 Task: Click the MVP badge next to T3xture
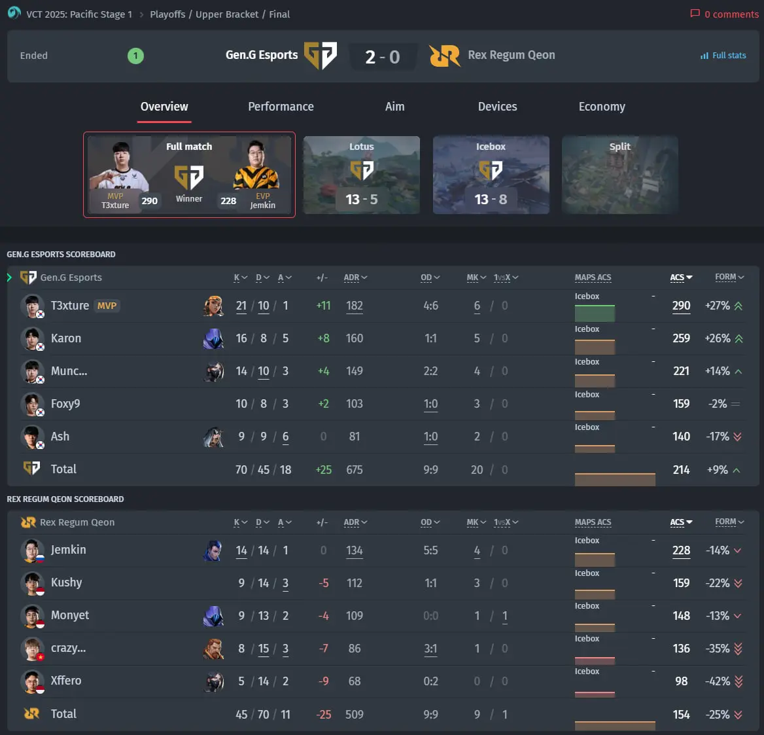tap(107, 306)
